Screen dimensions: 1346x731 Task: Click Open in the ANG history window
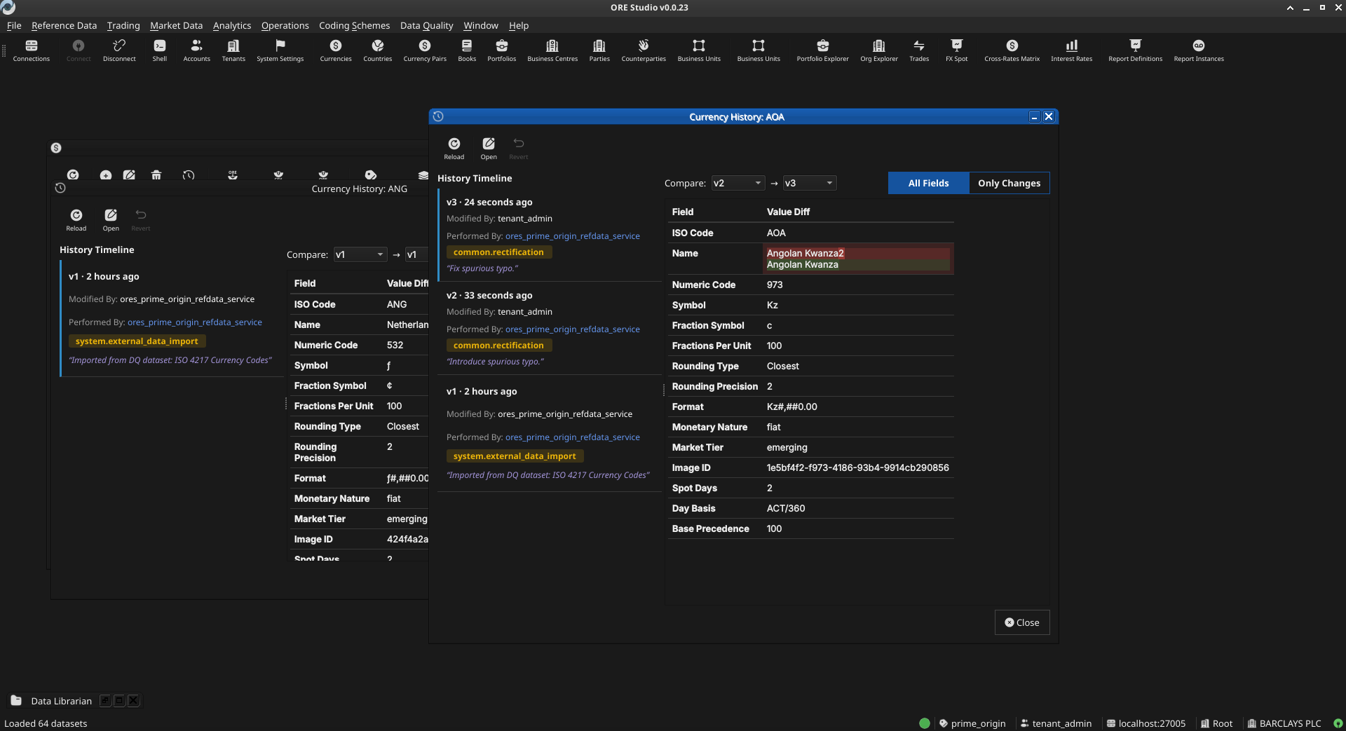111,219
